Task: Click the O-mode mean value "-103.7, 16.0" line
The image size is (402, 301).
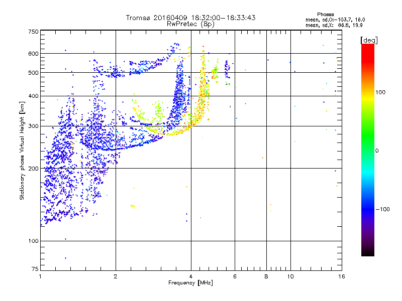Action: pyautogui.click(x=335, y=20)
